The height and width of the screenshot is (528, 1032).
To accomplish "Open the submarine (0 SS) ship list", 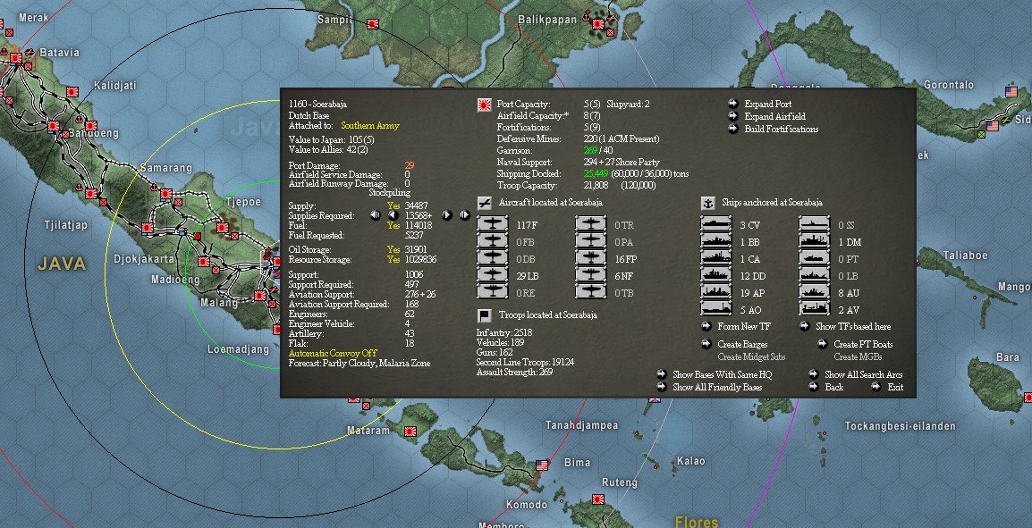I will [814, 225].
